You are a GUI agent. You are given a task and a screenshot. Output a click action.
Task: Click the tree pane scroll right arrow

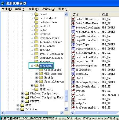point(62,113)
